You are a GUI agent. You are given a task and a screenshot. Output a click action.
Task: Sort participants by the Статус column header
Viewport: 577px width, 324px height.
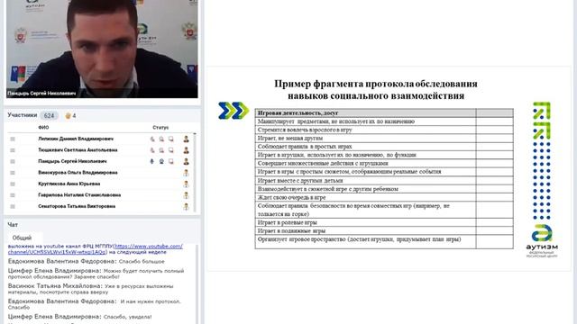click(x=160, y=128)
